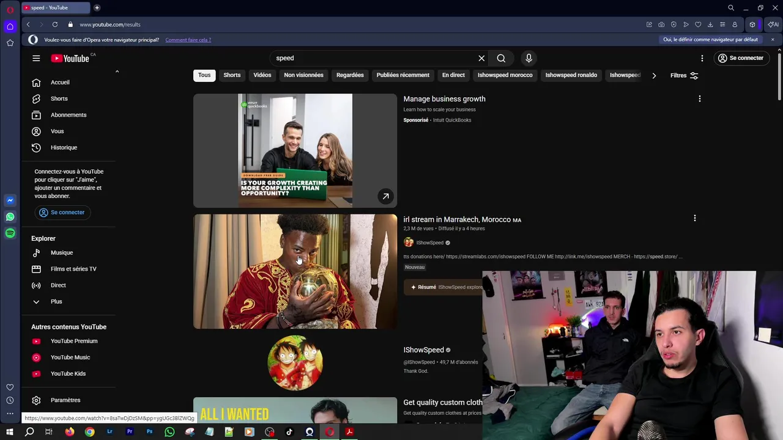Open TikTok app from the taskbar
The image size is (783, 440).
click(x=289, y=432)
